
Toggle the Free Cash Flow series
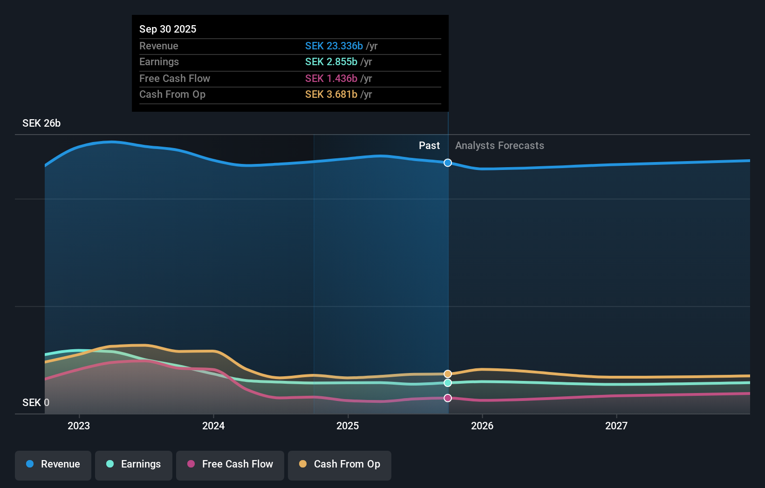coord(230,464)
